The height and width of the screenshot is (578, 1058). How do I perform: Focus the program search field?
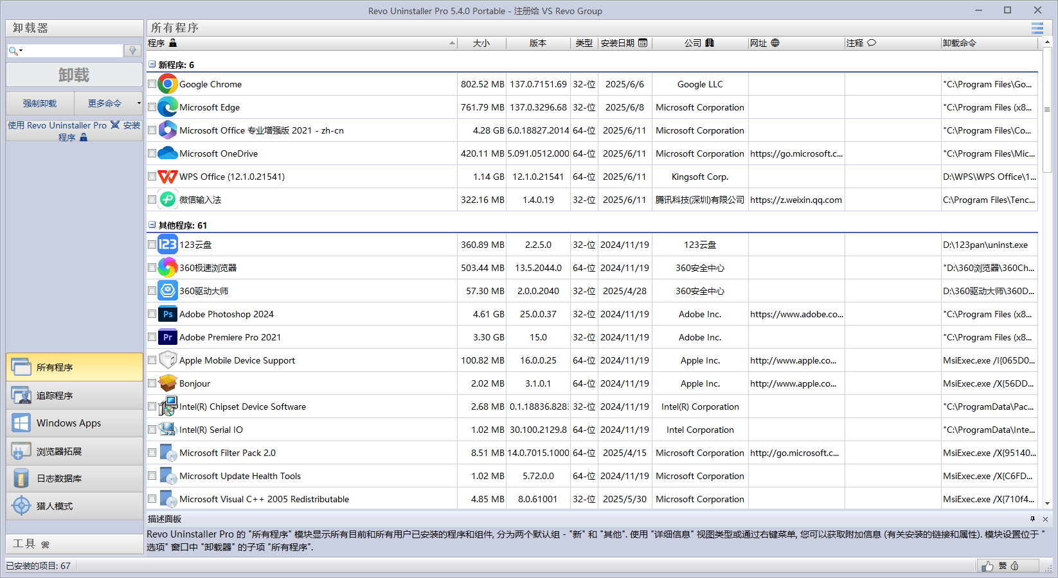coord(73,51)
